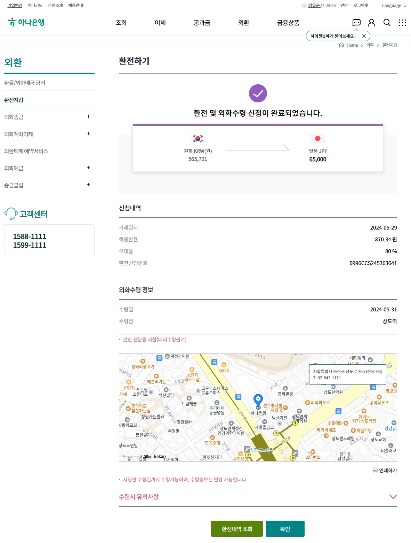Click the Home icon in the breadcrumb
411x543 pixels.
(x=341, y=45)
